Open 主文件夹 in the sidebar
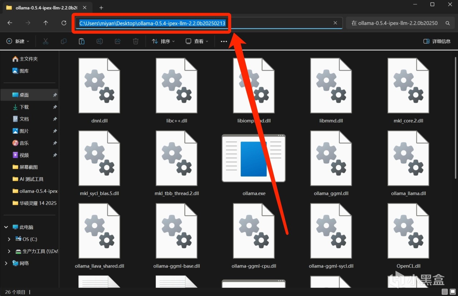The width and height of the screenshot is (458, 296). coord(29,59)
